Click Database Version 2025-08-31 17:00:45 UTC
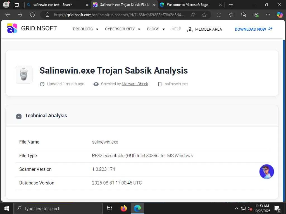The image size is (286, 214). click(x=117, y=183)
